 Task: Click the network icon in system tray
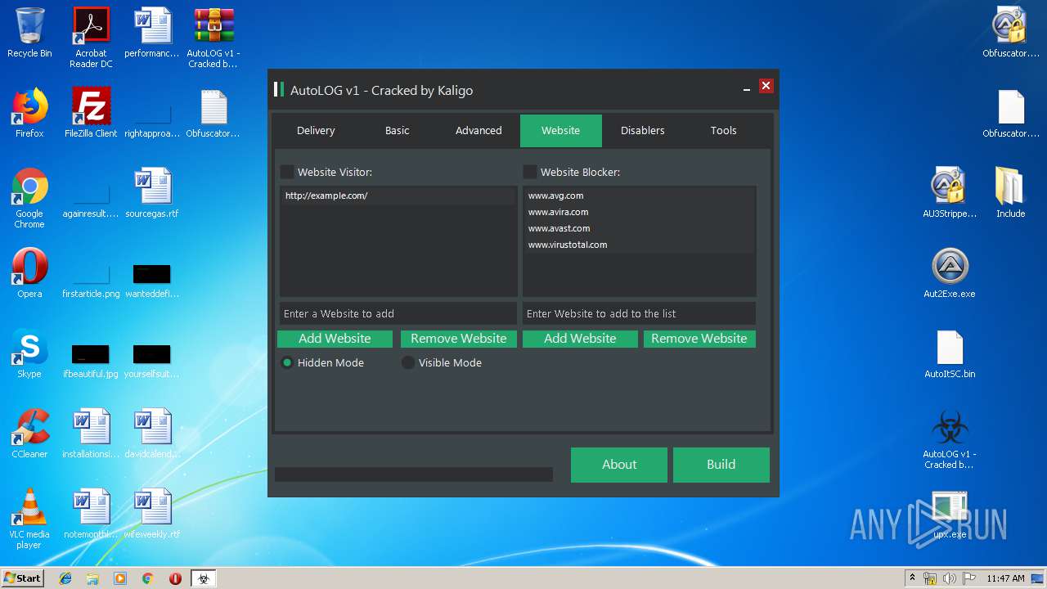coord(931,578)
